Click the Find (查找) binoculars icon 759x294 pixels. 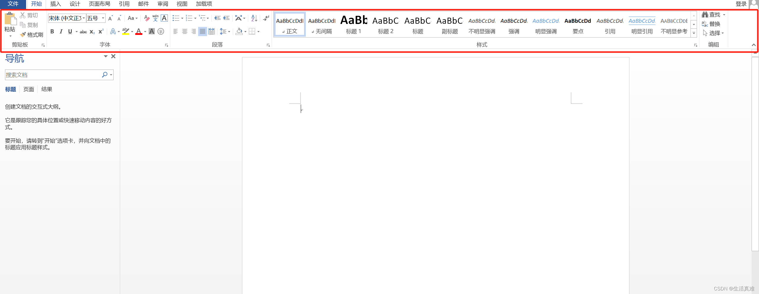705,14
